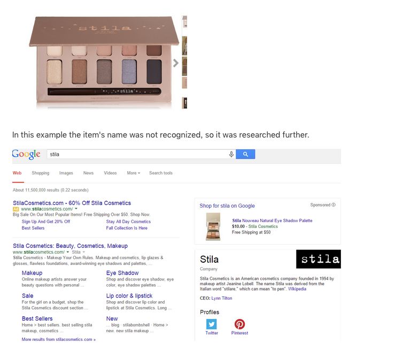Open the Twitter profile icon

pos(212,324)
